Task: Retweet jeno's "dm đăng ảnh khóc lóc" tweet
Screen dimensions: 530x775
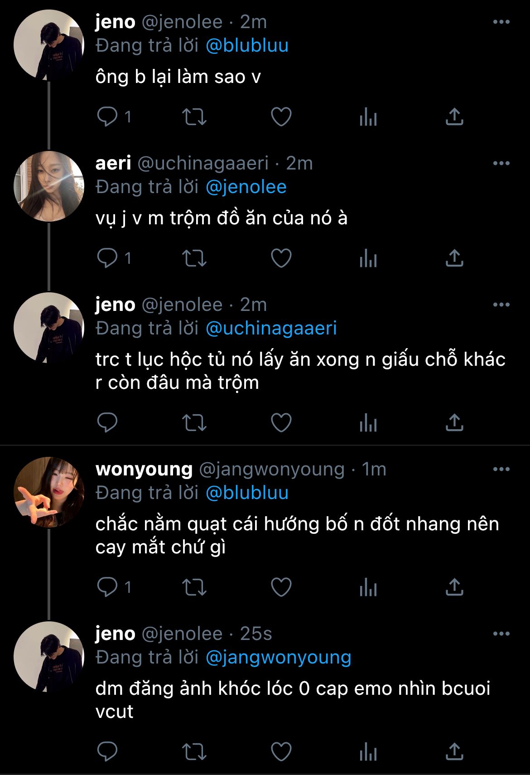Action: (194, 751)
